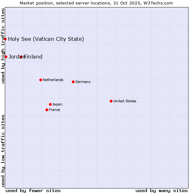Image resolution: width=193 pixels, height=193 pixels.
Task: Click the "used by many sites" axis label
Action: tap(161, 190)
